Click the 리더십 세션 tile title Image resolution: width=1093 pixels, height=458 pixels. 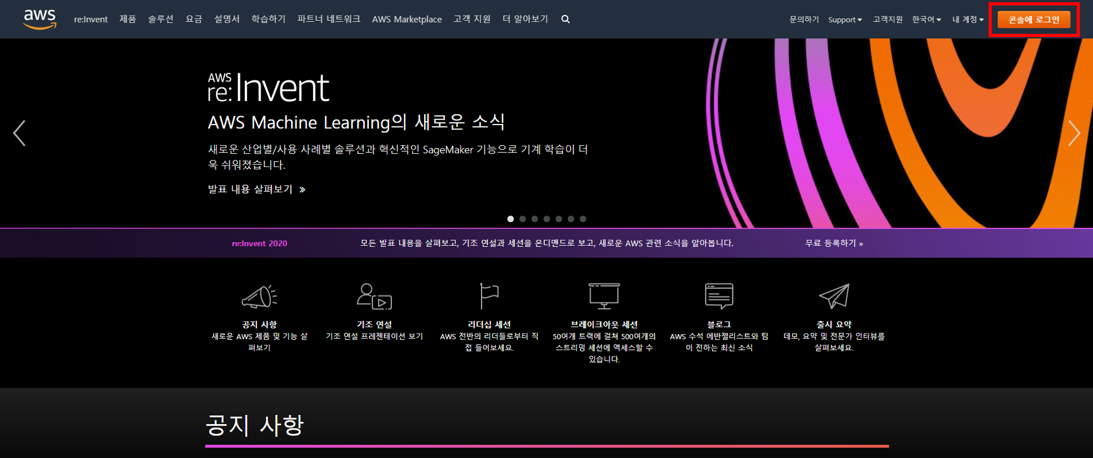coord(489,324)
